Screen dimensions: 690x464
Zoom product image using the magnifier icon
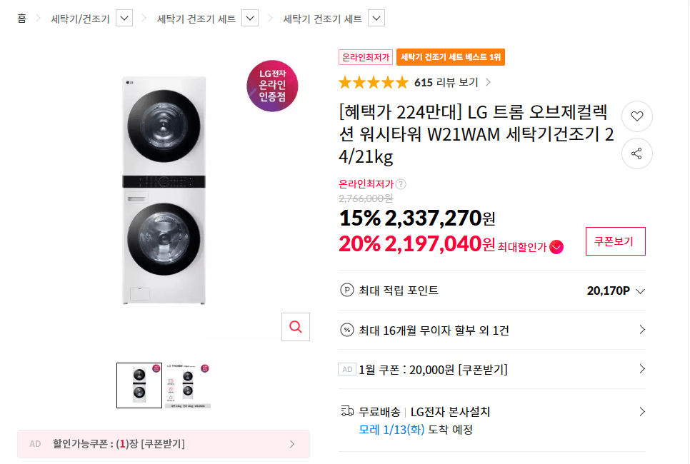(295, 327)
